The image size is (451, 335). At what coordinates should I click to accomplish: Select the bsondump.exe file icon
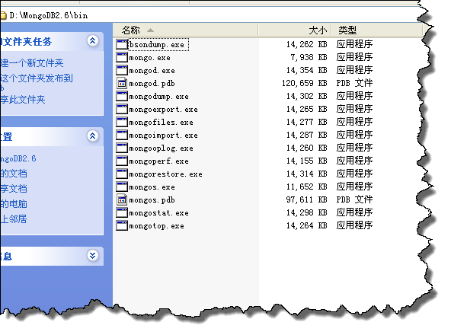122,44
